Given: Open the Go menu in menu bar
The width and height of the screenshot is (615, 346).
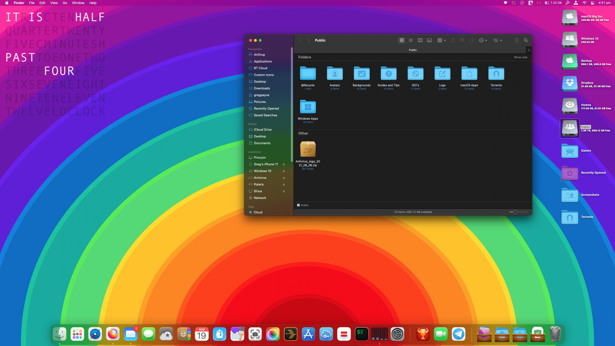Looking at the screenshot, I should 65,3.
